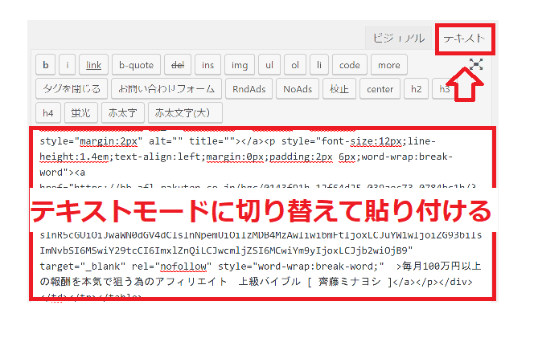Viewport: 534px width, 350px height.
Task: Click the RndAds button
Action: click(x=249, y=88)
